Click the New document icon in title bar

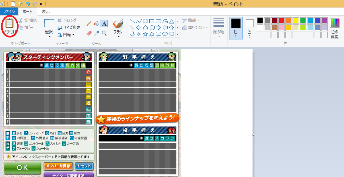(x=13, y=4)
